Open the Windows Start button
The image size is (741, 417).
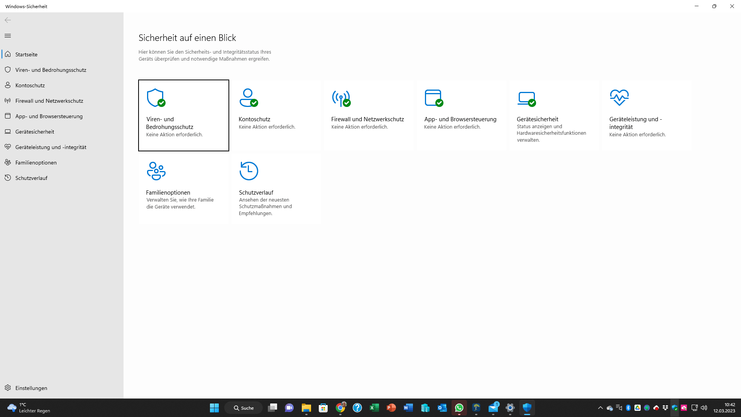(x=214, y=408)
